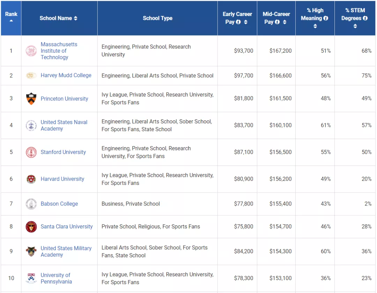Click the Mid-Career Pay info icon
377x293 pixels.
click(x=277, y=22)
